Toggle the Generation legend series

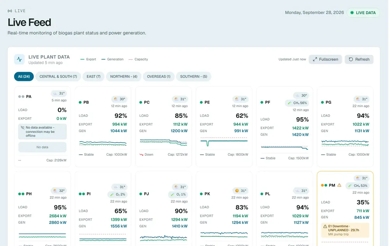(112, 59)
